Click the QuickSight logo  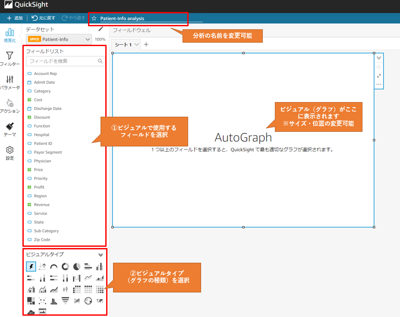[x=26, y=5]
